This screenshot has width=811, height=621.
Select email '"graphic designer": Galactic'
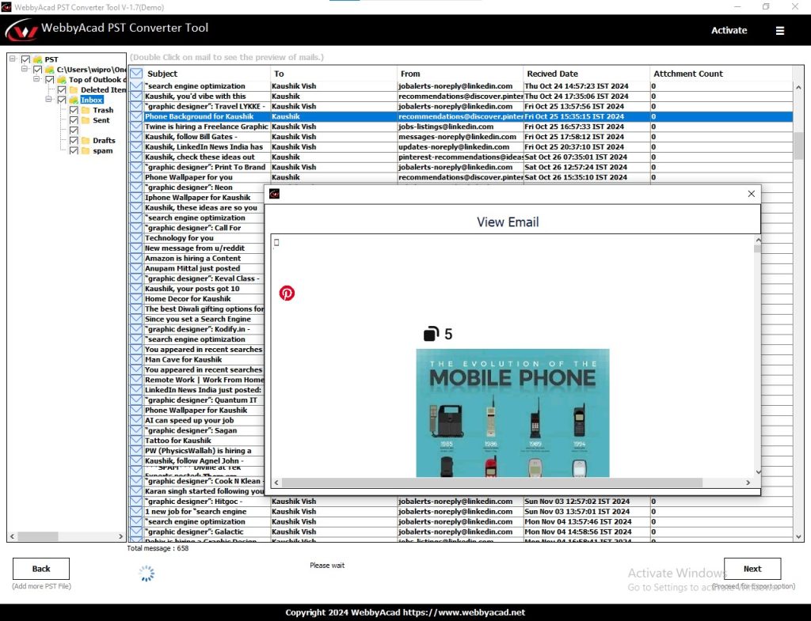(x=461, y=532)
